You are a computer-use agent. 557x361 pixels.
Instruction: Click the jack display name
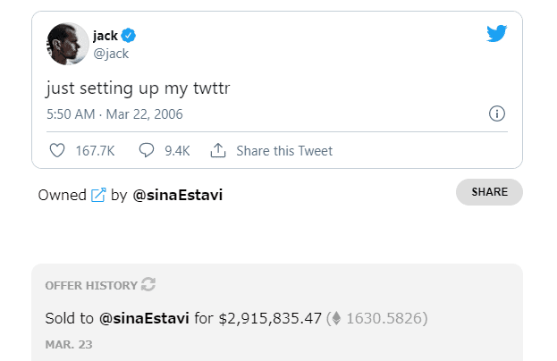pyautogui.click(x=105, y=36)
